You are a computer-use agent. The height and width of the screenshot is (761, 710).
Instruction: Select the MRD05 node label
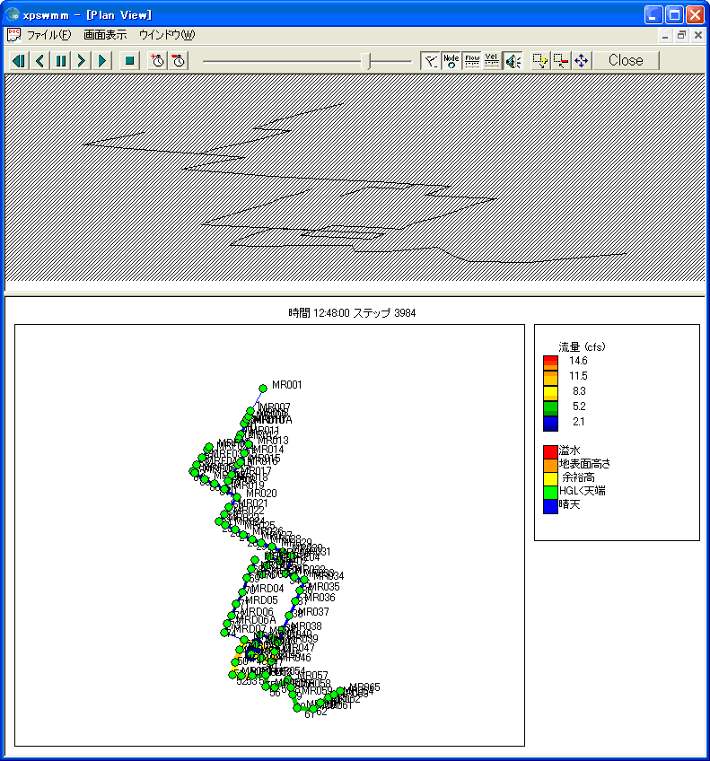[x=261, y=600]
